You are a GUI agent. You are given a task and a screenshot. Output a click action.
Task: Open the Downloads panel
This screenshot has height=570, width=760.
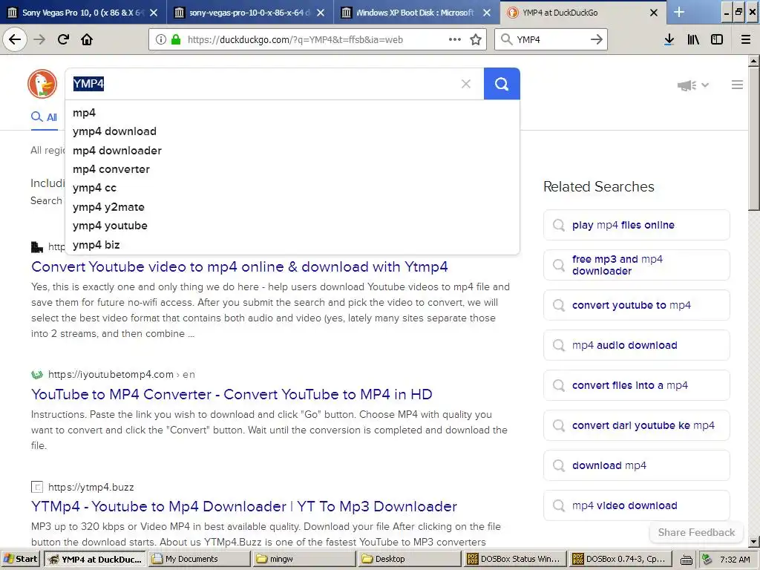(x=669, y=39)
